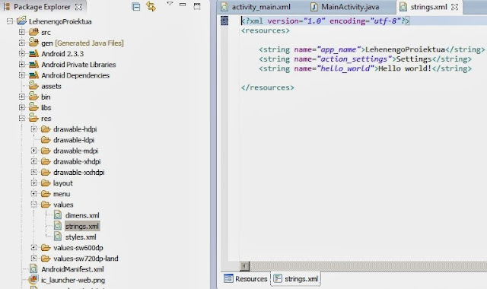Click the app_name string line
The image size is (487, 289).
372,49
